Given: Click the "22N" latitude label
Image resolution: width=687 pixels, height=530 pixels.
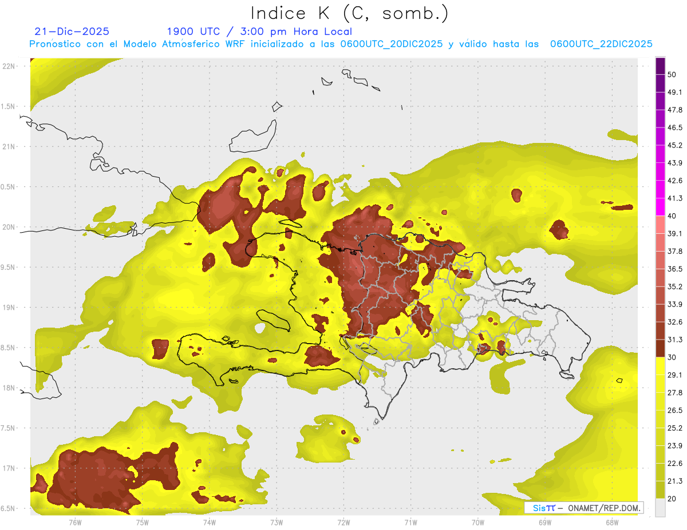Looking at the screenshot, I should (10, 66).
